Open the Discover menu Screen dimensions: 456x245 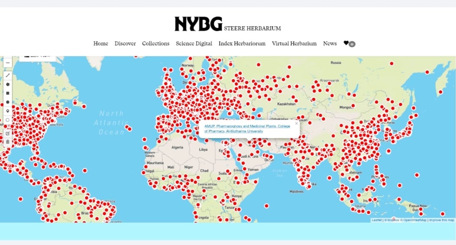pyautogui.click(x=125, y=43)
